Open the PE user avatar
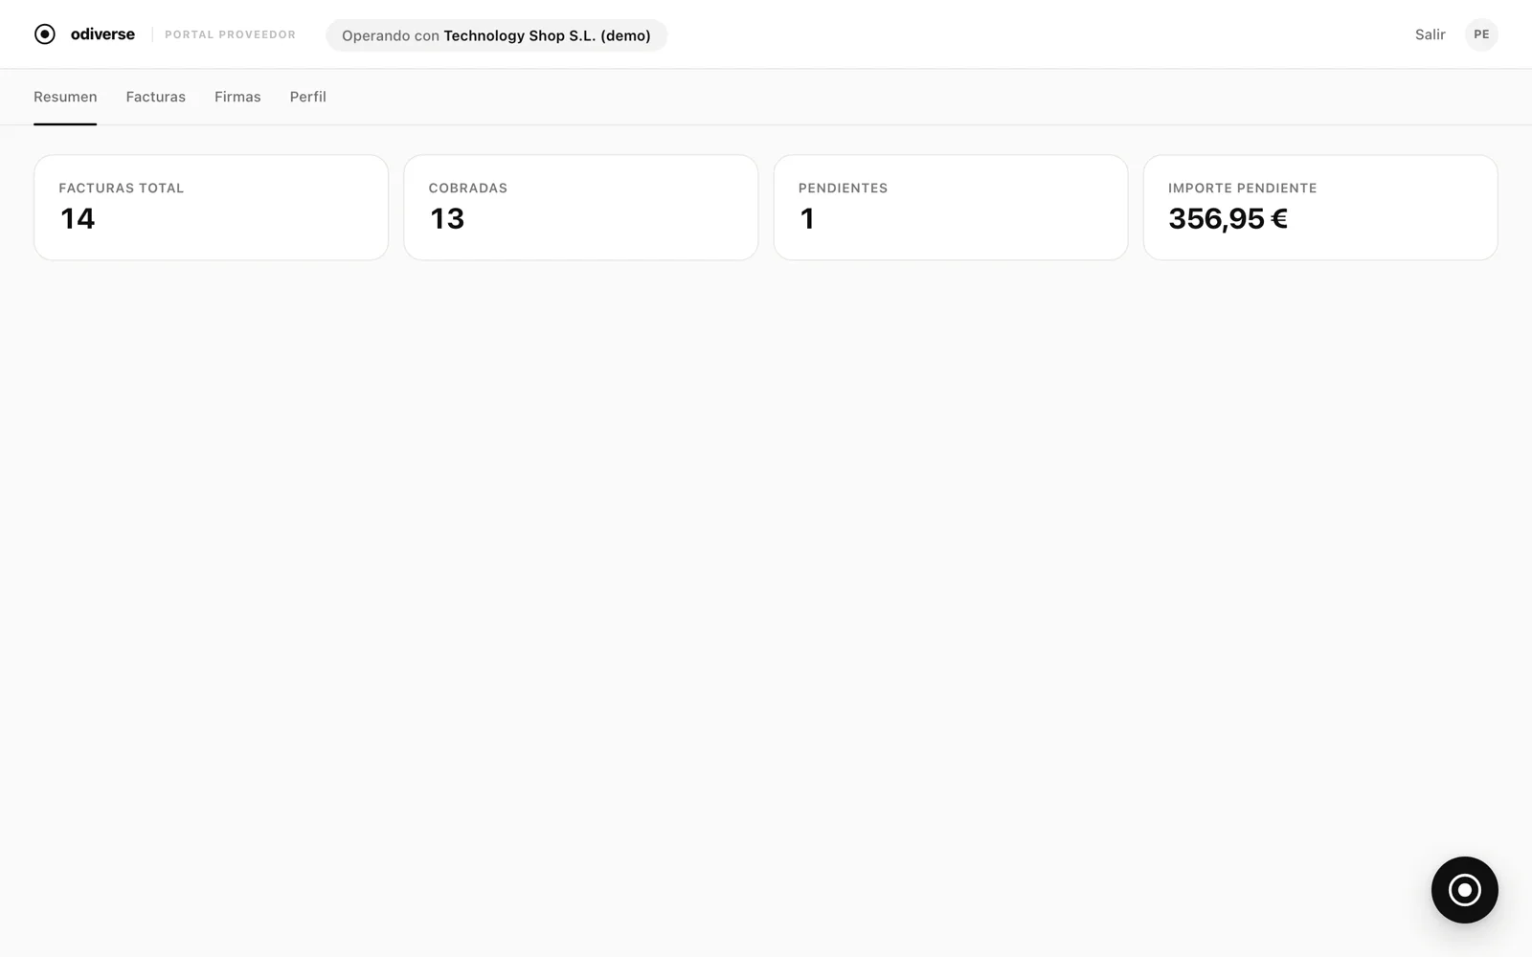This screenshot has width=1532, height=957. 1481,34
